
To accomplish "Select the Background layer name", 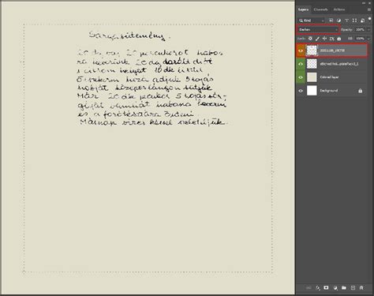I will (329, 91).
